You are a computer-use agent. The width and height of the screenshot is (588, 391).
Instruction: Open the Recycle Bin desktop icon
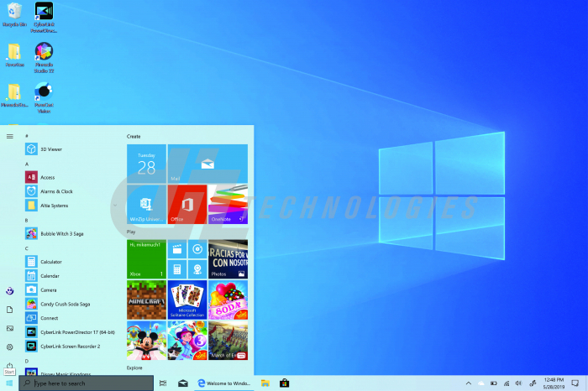(14, 14)
